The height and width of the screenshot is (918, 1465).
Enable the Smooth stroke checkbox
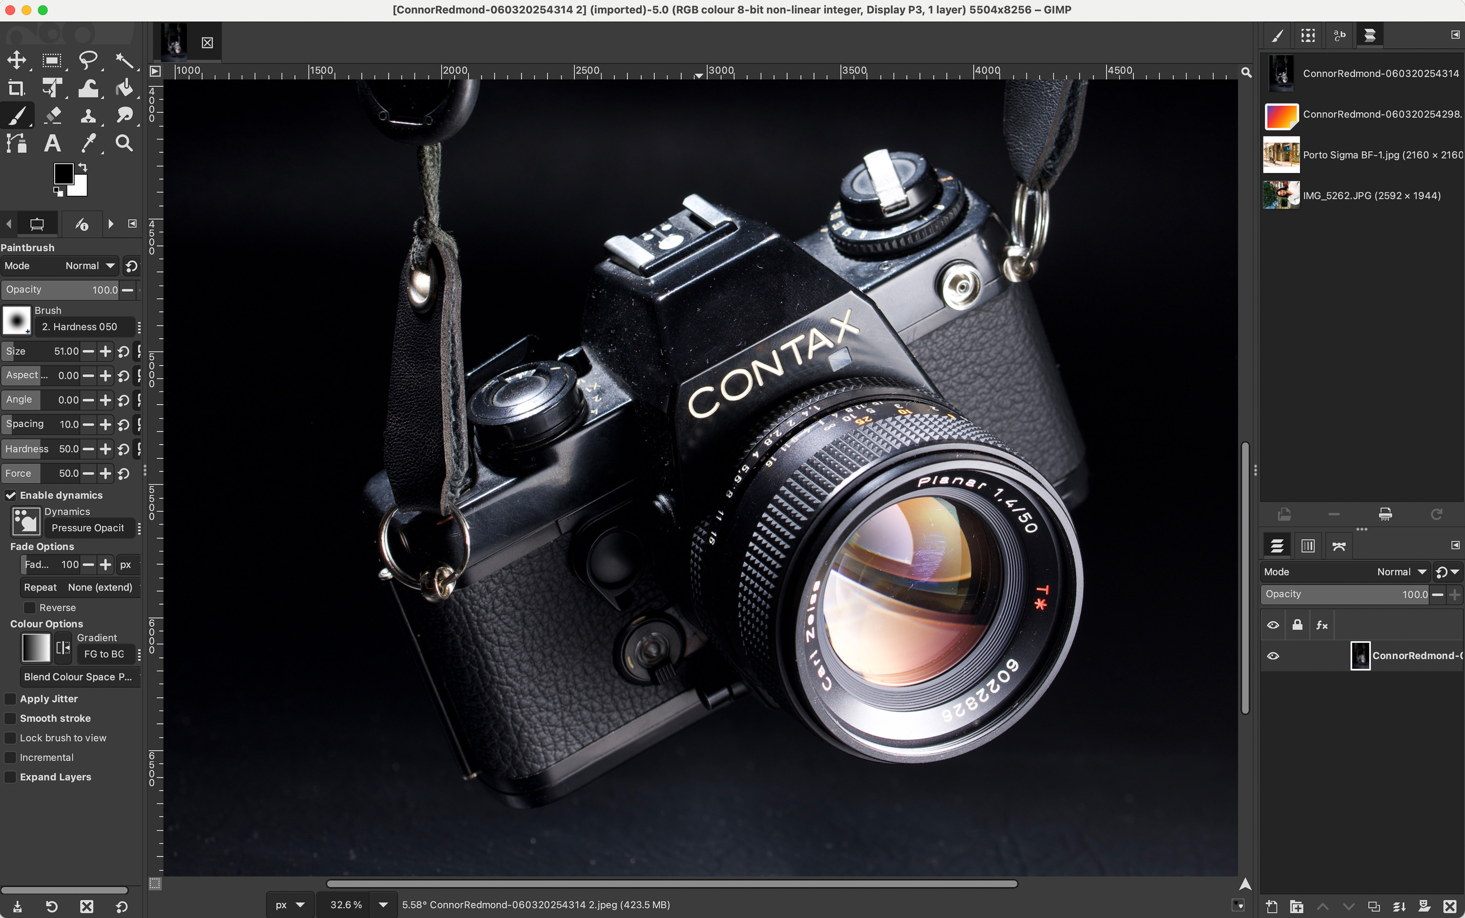(10, 719)
